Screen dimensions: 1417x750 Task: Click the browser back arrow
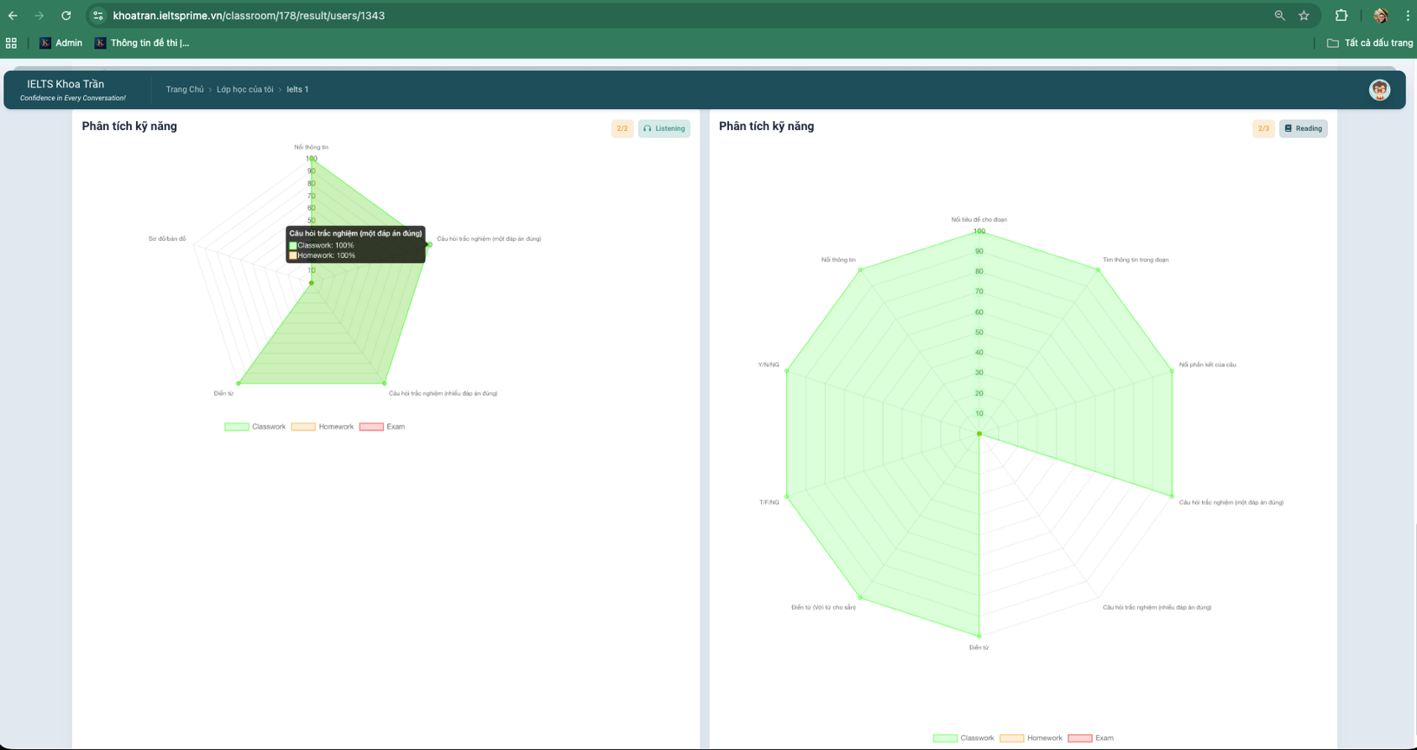(x=13, y=16)
